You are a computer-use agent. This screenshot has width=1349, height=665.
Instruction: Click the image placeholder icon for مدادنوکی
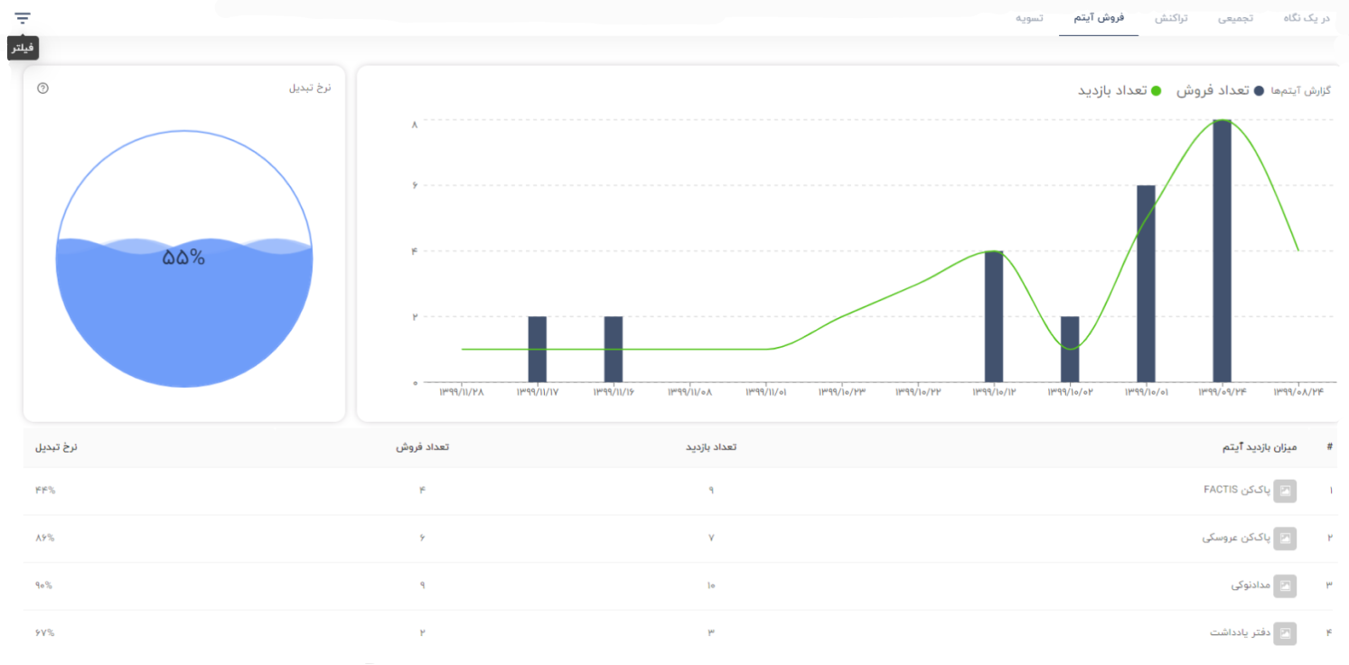pos(1285,585)
